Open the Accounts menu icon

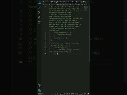(39, 85)
